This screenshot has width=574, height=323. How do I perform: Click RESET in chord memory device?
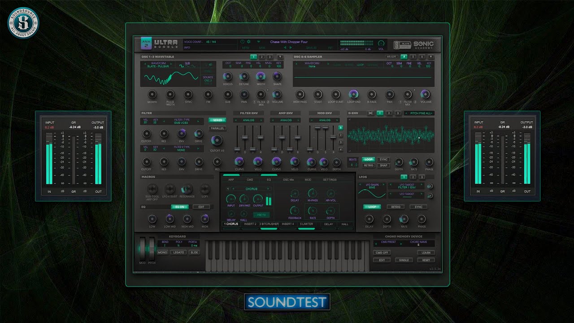coord(426,260)
